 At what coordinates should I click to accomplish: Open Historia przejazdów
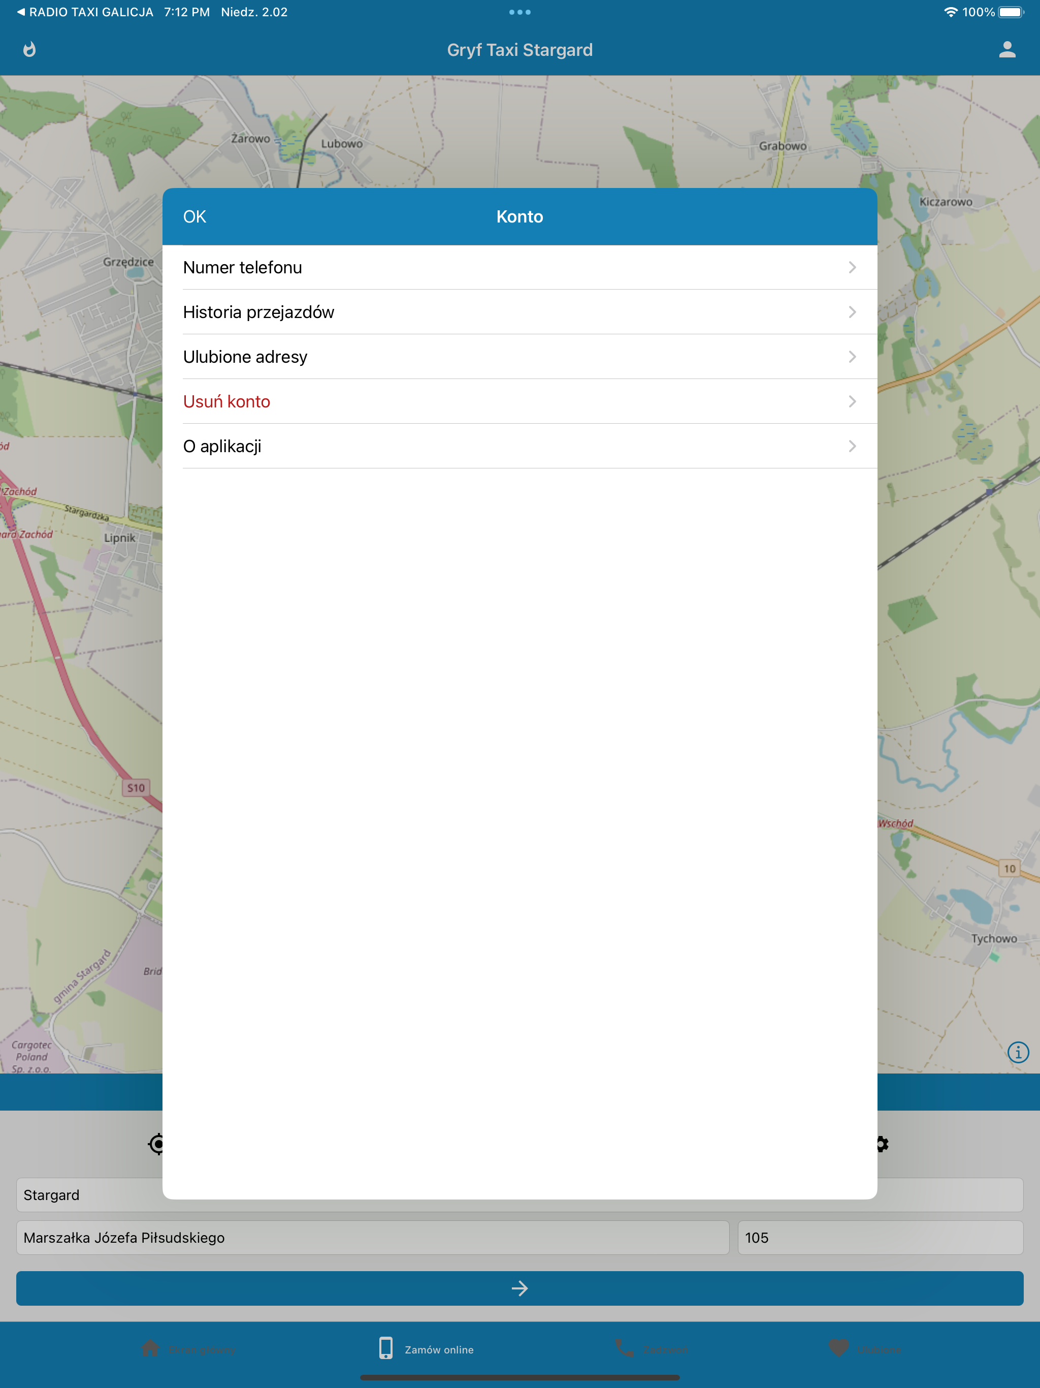pyautogui.click(x=519, y=312)
